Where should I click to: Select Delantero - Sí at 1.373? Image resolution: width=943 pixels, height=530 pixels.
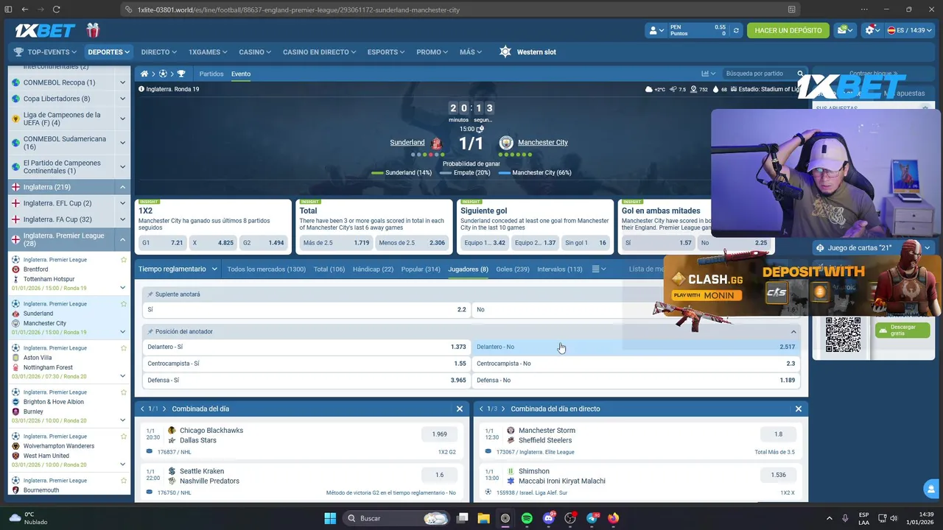coord(306,347)
